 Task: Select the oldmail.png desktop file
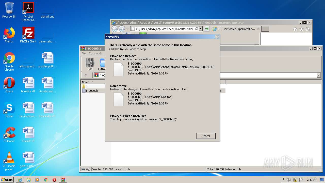(47, 12)
